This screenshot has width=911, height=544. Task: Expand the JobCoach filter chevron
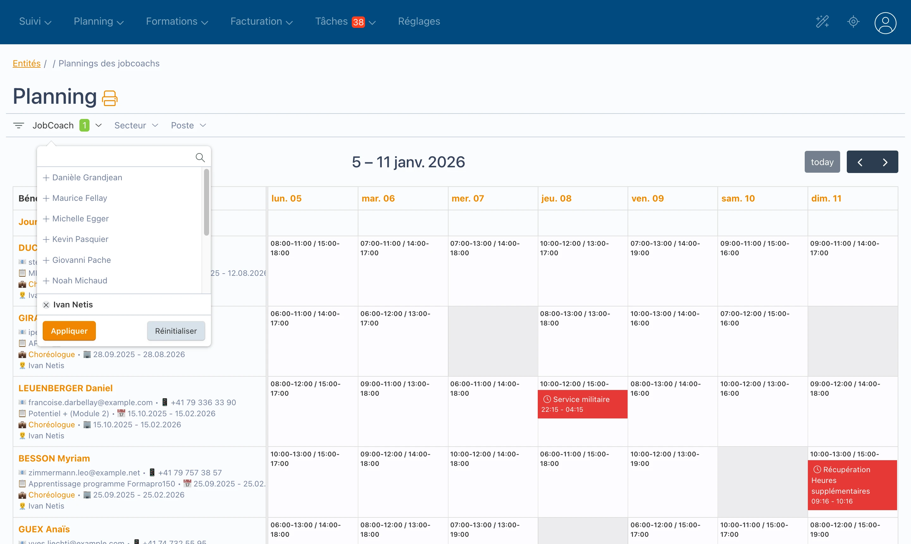point(98,125)
